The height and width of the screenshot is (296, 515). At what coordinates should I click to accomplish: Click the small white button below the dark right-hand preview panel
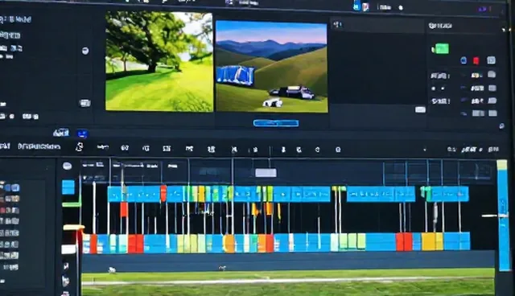click(420, 109)
